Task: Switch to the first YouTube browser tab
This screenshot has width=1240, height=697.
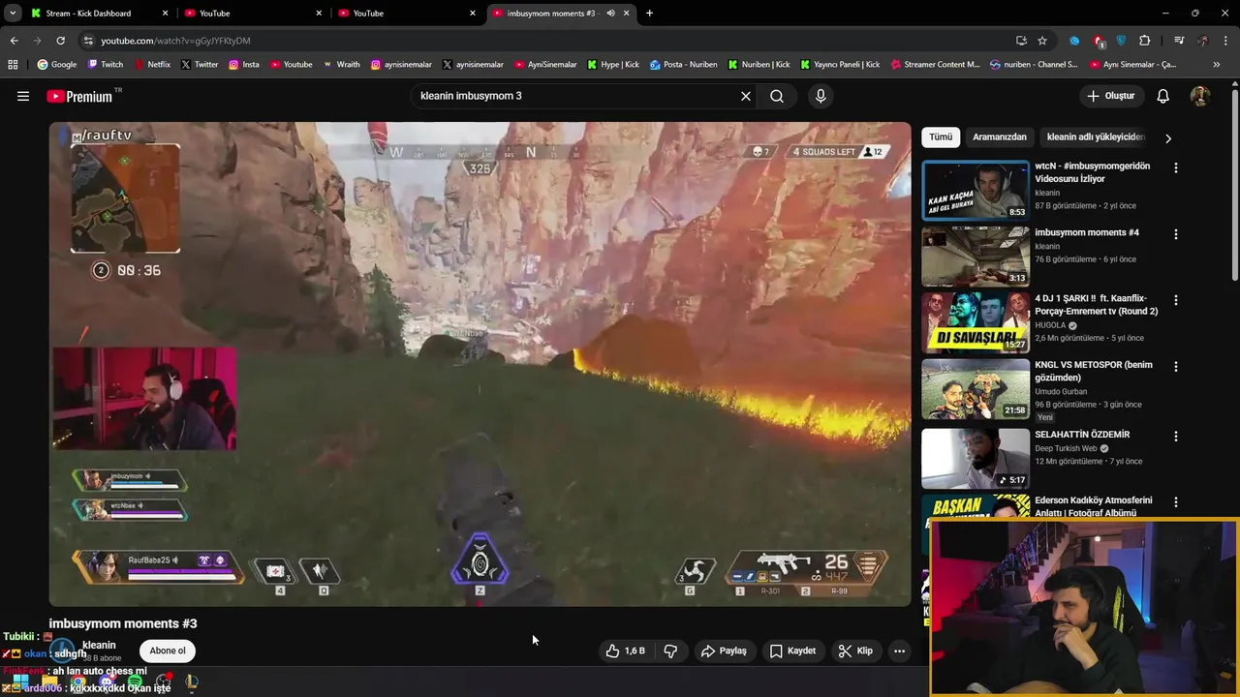Action: pos(254,13)
